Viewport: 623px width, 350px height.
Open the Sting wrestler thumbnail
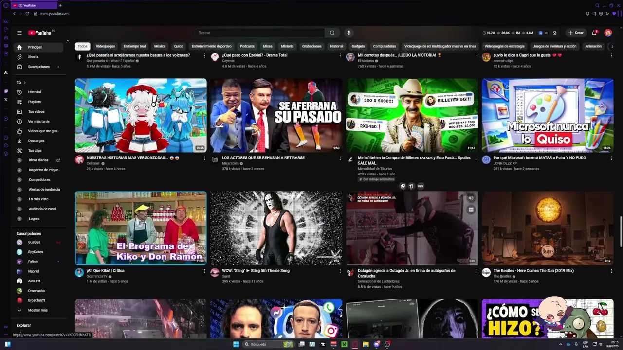[276, 228]
